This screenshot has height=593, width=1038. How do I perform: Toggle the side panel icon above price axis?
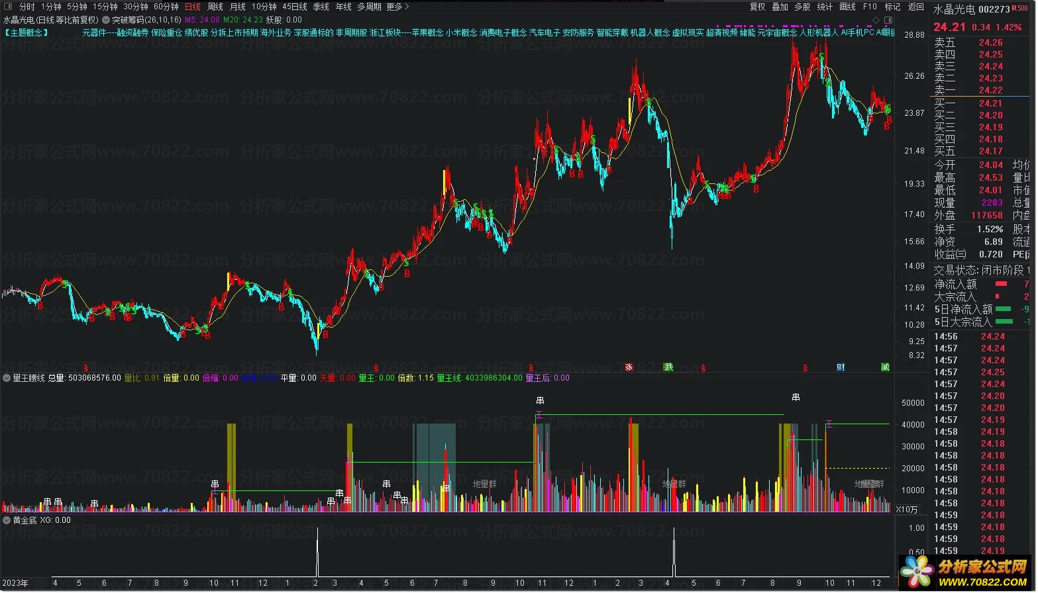pyautogui.click(x=889, y=20)
